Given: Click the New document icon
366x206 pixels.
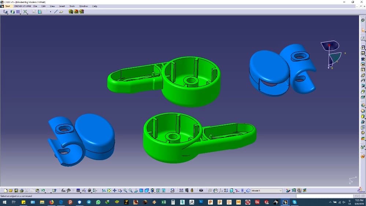Looking at the screenshot, I should point(5,191).
